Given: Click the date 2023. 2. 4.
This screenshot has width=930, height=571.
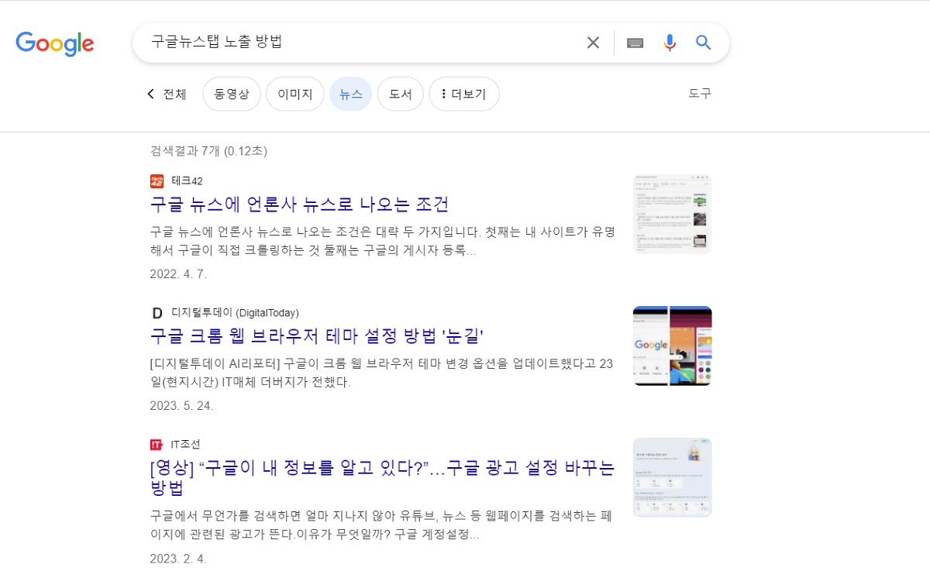Looking at the screenshot, I should click(x=178, y=559).
